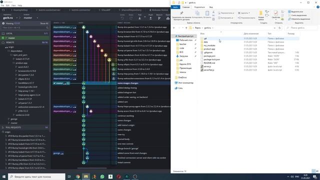Open the View menu in GitKraken
320x180 pixels.
pyautogui.click(x=13, y=5)
